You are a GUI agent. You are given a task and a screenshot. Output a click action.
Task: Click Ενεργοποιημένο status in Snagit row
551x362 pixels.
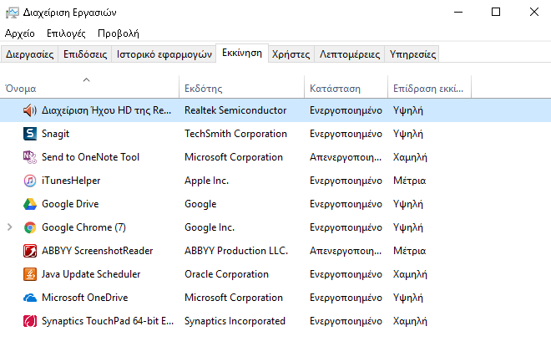tap(346, 134)
